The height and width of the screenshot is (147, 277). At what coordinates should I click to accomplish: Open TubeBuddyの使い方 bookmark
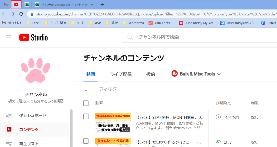238,23
